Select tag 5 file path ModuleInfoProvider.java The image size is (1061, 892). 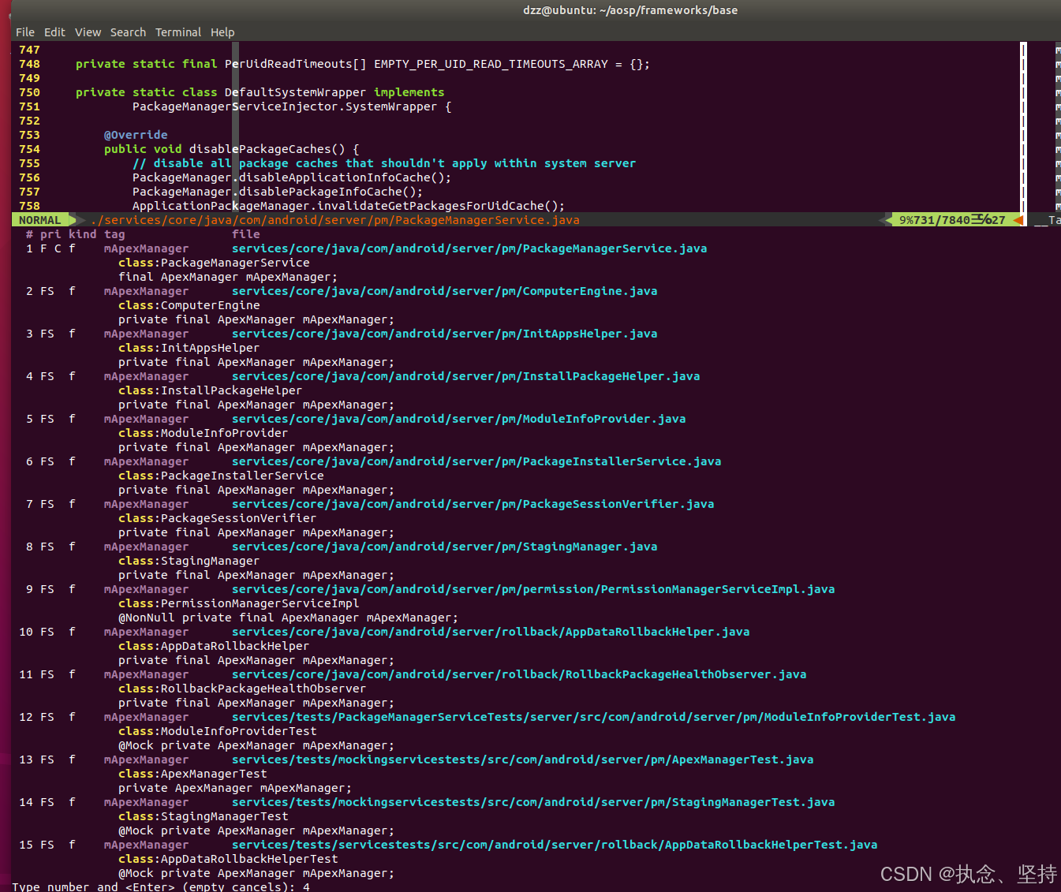[x=458, y=419]
